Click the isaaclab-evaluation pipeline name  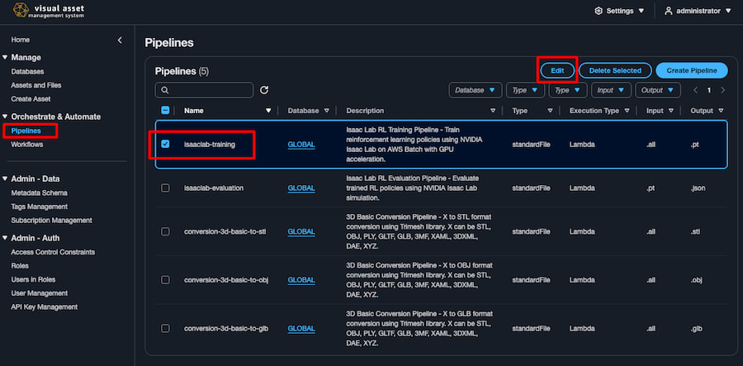[214, 188]
